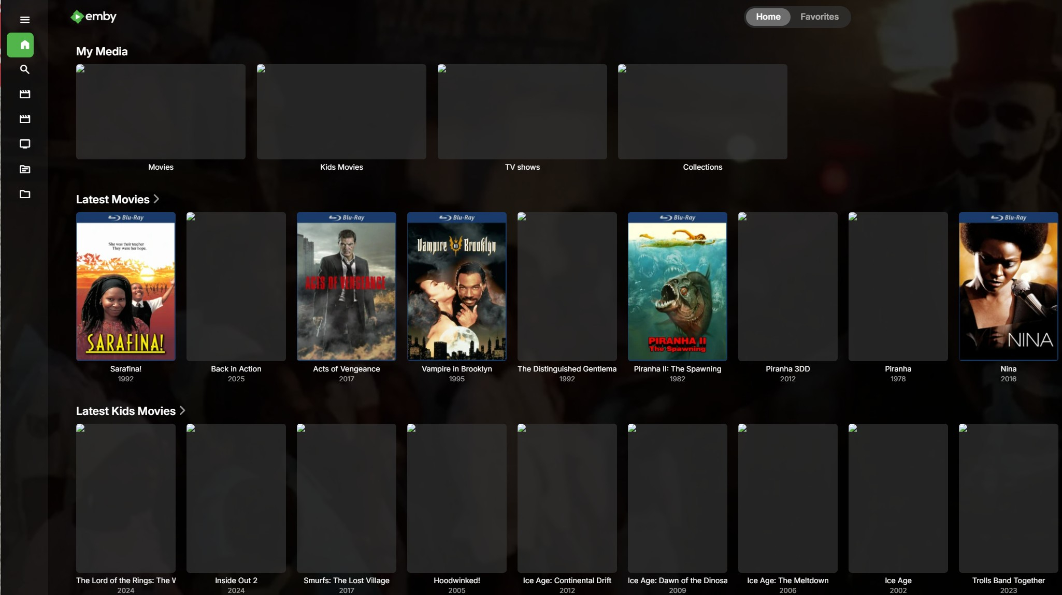Viewport: 1062px width, 595px height.
Task: Click the second film-strip sidebar icon
Action: pyautogui.click(x=24, y=119)
